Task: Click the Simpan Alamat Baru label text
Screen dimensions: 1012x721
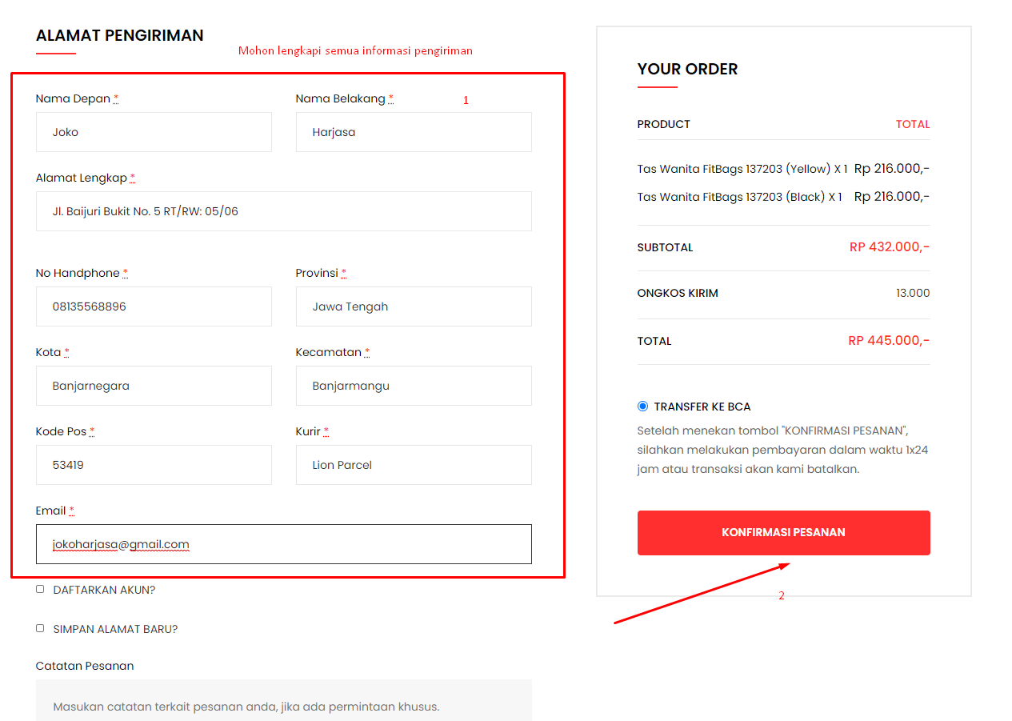Action: coord(115,629)
